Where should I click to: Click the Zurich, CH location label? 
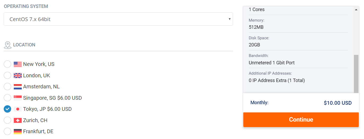(x=35, y=120)
